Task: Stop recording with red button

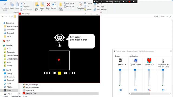Action: coord(129,2)
